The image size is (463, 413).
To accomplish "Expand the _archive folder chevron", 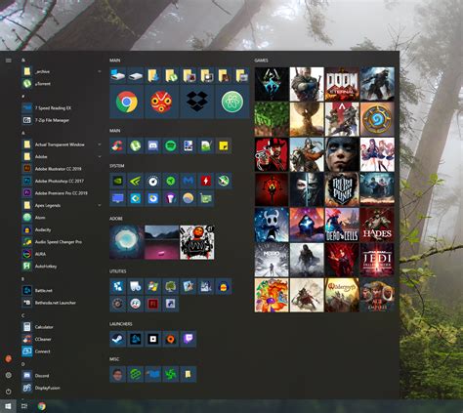I will coord(100,71).
